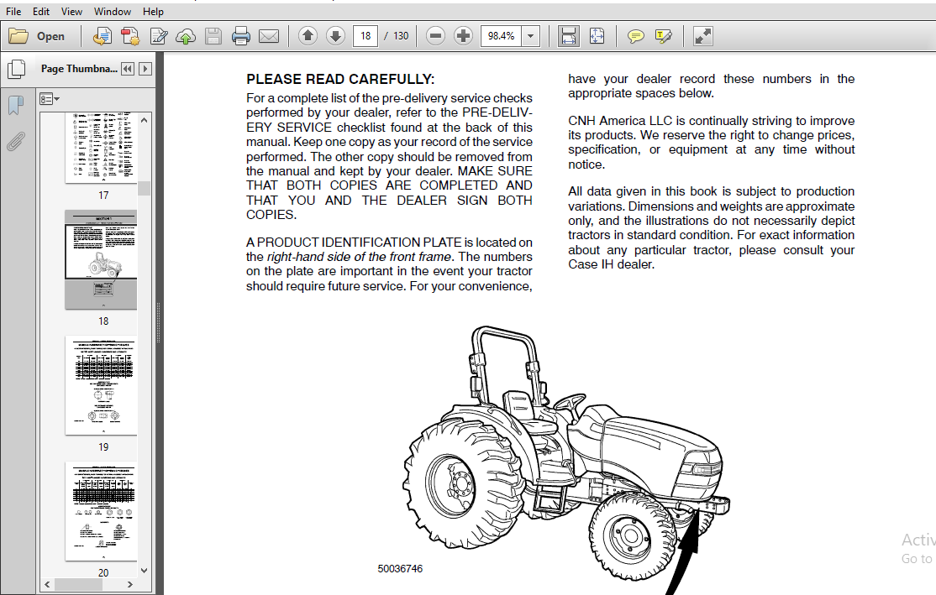Image resolution: width=936 pixels, height=595 pixels.
Task: Click the fit width scrolling icon
Action: 568,36
